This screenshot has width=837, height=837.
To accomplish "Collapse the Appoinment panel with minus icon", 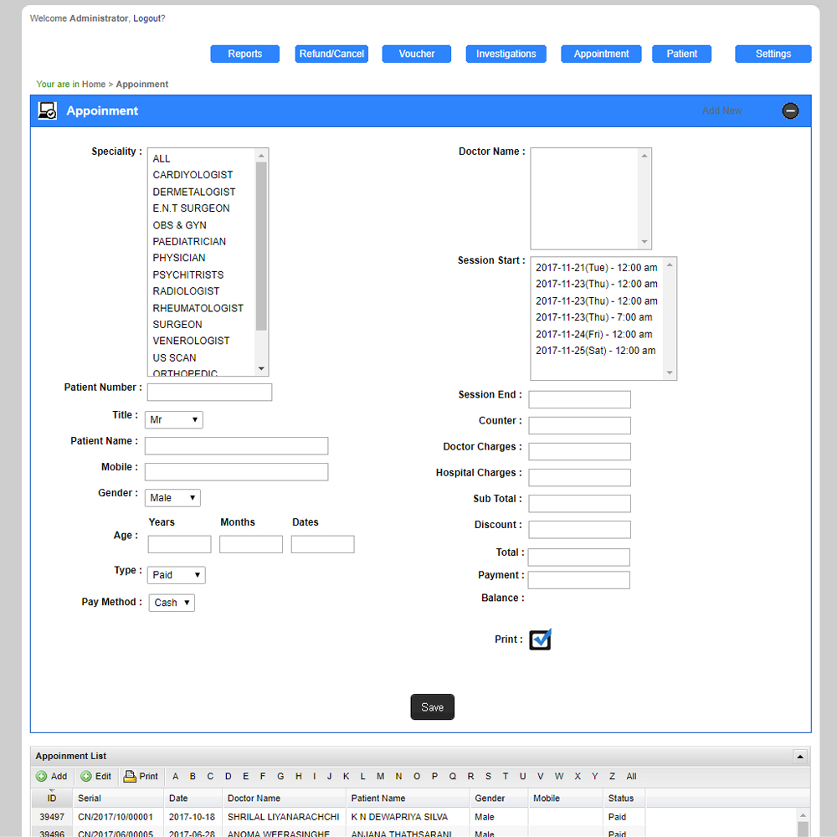I will (790, 111).
